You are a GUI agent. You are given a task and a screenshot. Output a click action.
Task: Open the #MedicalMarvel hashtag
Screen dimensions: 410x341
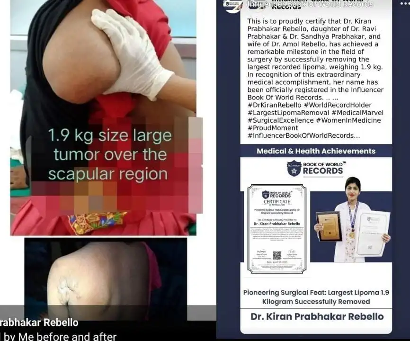358,112
